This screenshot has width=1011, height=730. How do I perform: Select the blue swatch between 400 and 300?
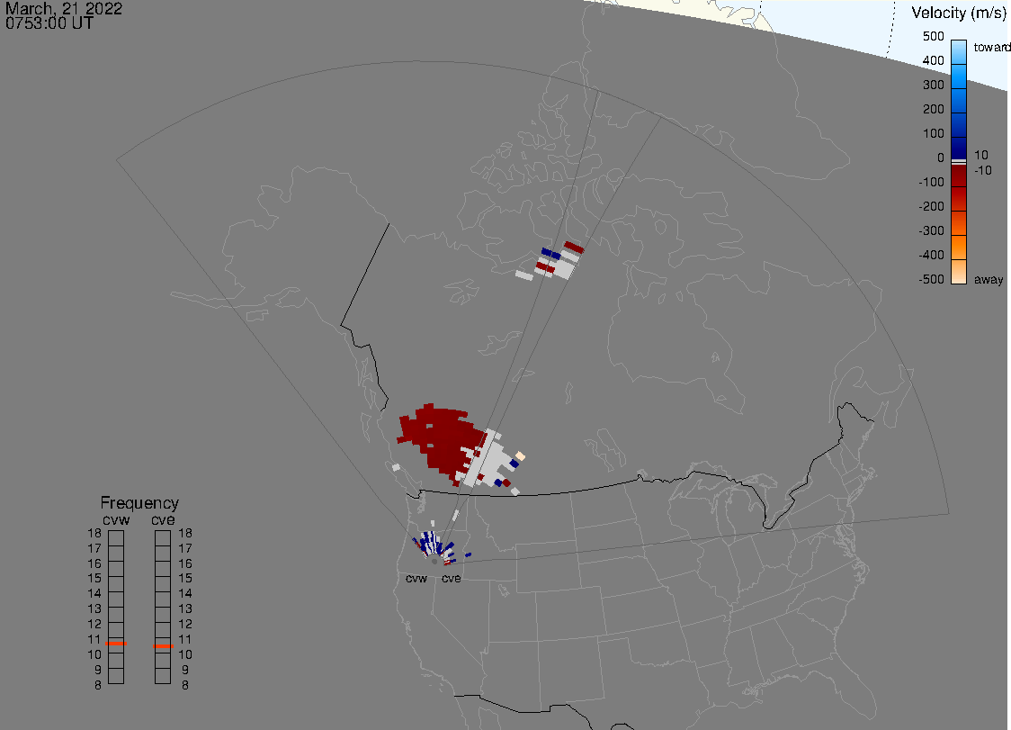click(x=959, y=77)
